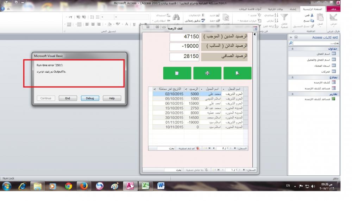The width and height of the screenshot is (352, 201).
Task: Select the balance cell 14500
Action: point(192,118)
